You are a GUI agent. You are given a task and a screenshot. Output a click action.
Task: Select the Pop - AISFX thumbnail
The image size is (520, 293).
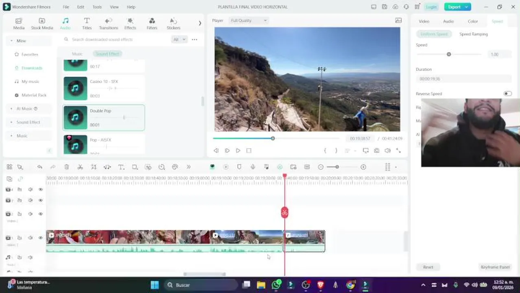75,145
